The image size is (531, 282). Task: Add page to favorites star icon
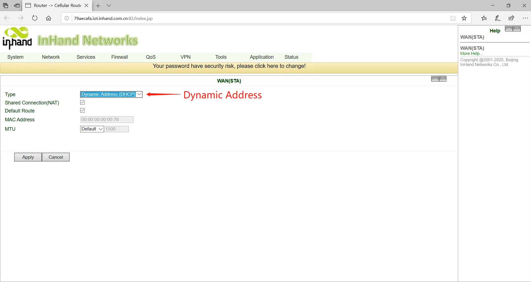coord(464,18)
